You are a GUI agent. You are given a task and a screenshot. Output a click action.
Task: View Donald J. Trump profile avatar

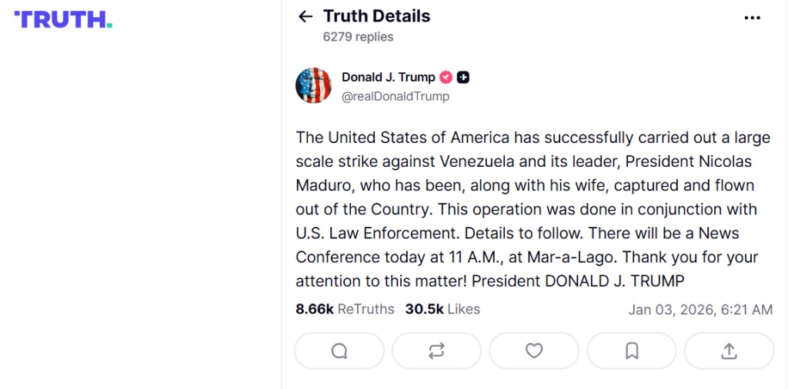coord(313,85)
